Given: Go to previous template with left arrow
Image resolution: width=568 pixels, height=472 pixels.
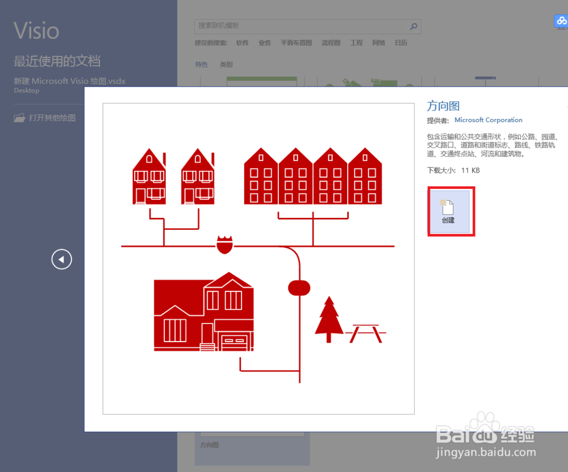Looking at the screenshot, I should coord(61,259).
